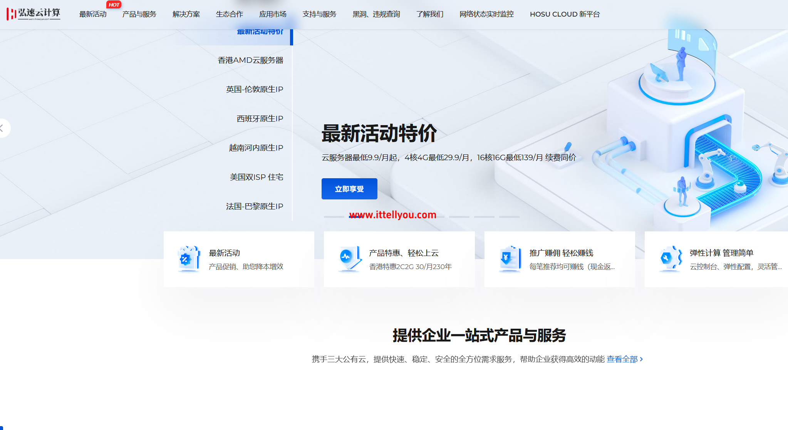Click the 弹性计算 gear icon
This screenshot has height=430, width=788.
(670, 259)
